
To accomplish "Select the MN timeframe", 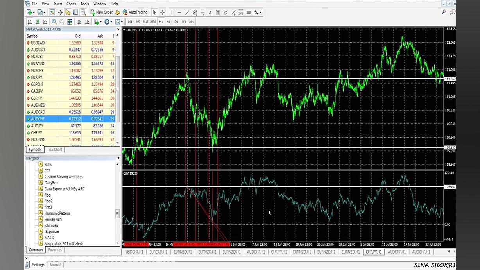I will point(192,22).
